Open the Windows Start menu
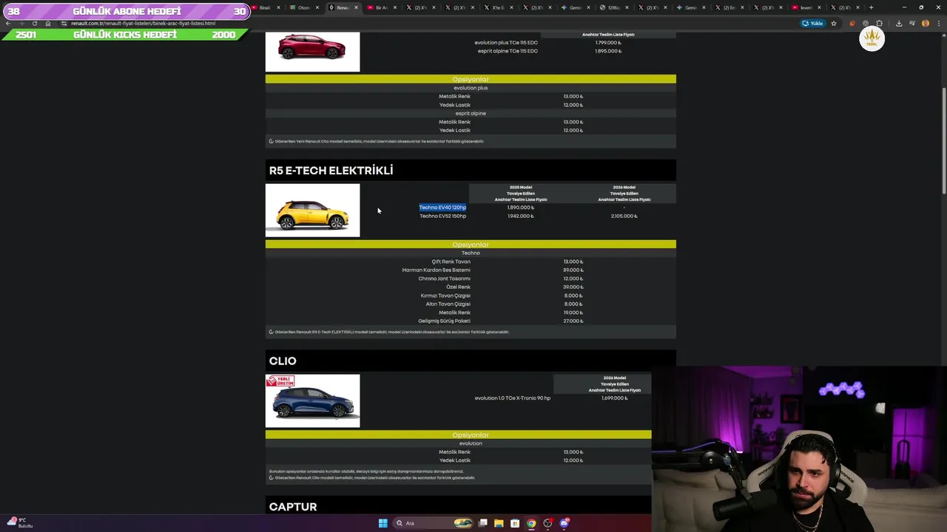The width and height of the screenshot is (947, 532). click(382, 523)
